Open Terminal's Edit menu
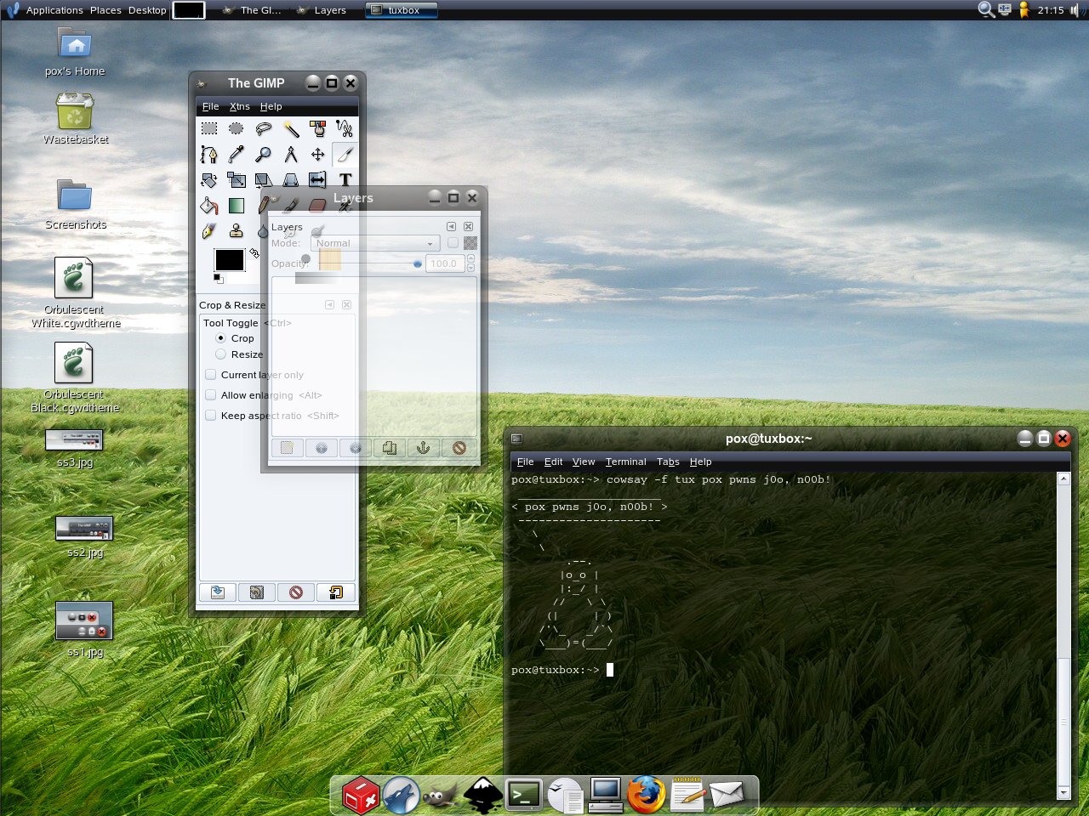 point(553,462)
